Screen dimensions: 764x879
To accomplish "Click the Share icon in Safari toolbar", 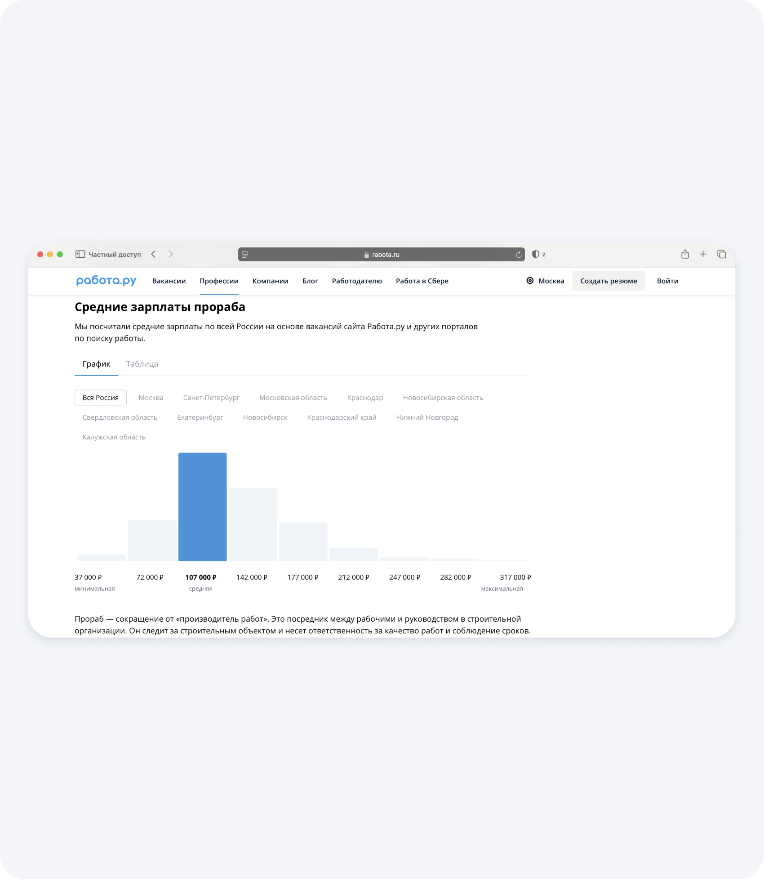I will coord(684,254).
